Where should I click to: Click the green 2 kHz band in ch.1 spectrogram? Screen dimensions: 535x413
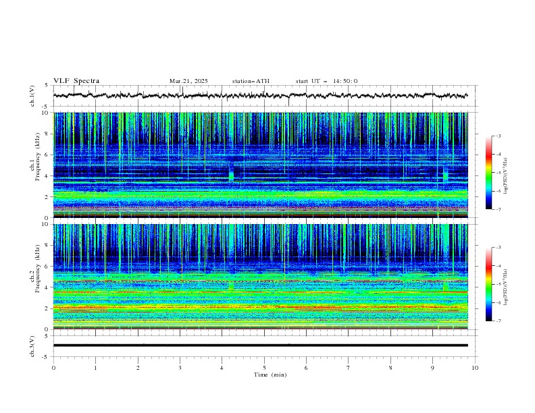(x=260, y=195)
